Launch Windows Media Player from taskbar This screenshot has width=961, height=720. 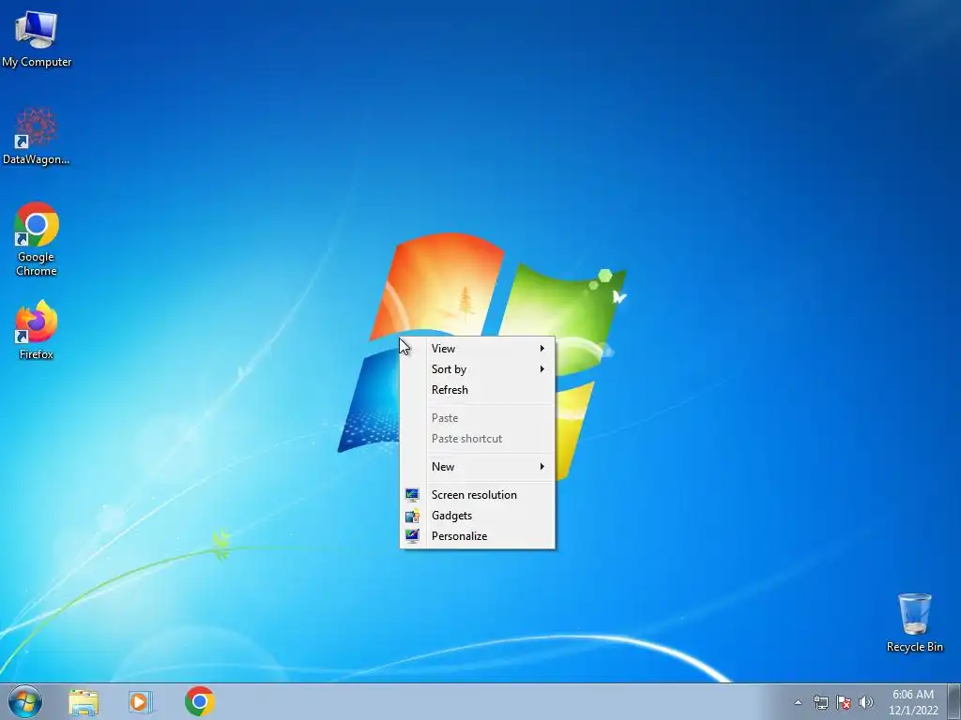[x=141, y=701]
